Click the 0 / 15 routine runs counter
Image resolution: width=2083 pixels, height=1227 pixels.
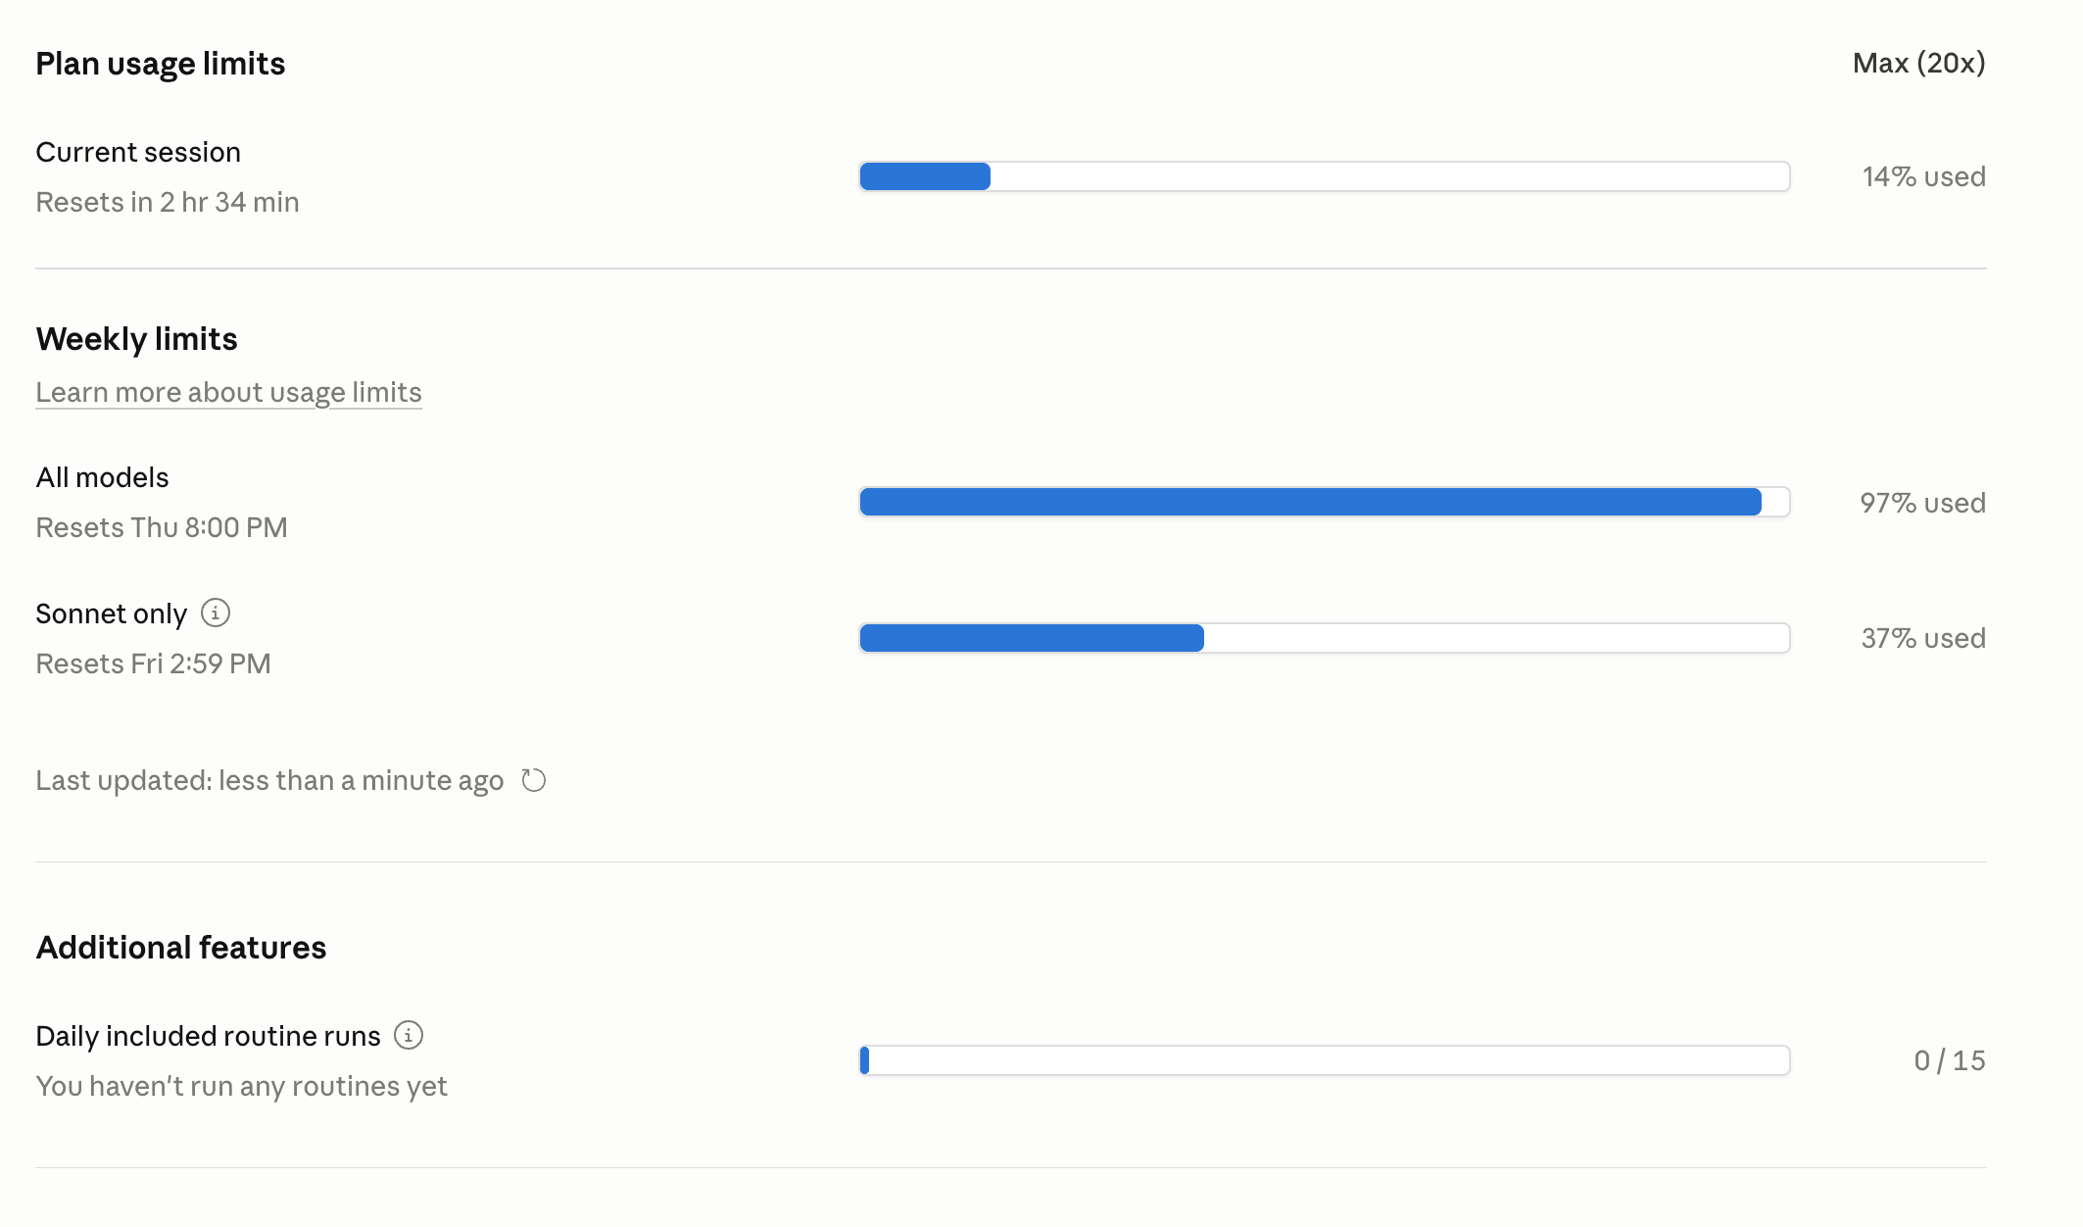click(1950, 1060)
